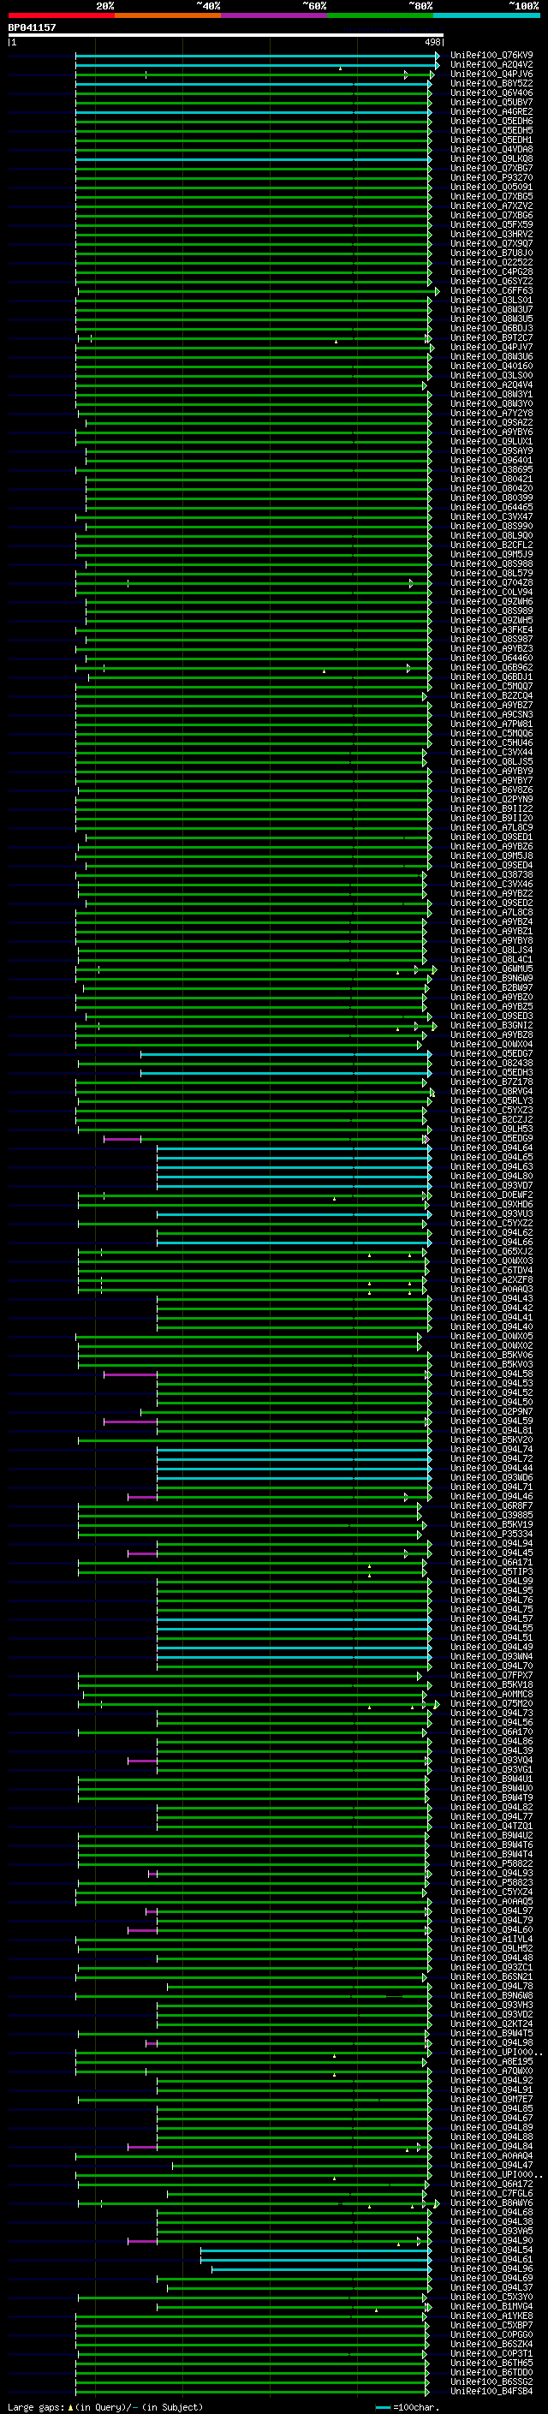The width and height of the screenshot is (548, 2414).
Task: Select hit label UniRef100_B8Y5Z2
Action: (x=491, y=83)
